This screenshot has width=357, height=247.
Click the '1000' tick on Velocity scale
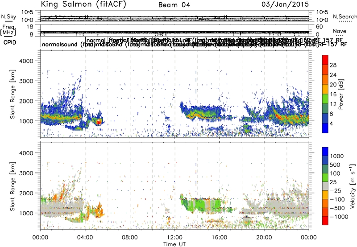tap(337, 156)
